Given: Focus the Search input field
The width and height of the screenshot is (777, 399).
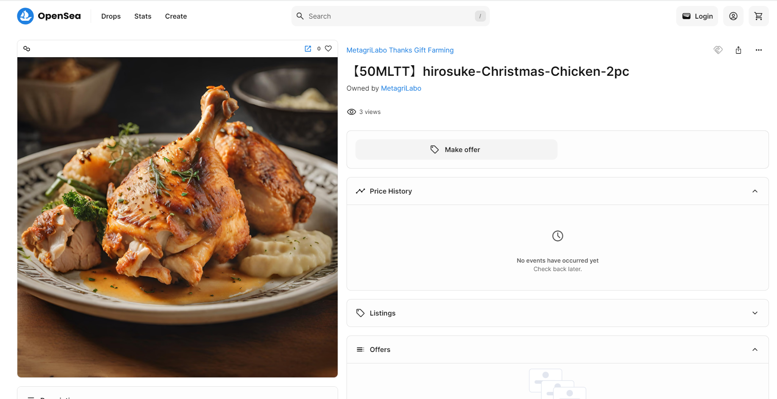Looking at the screenshot, I should pos(390,16).
